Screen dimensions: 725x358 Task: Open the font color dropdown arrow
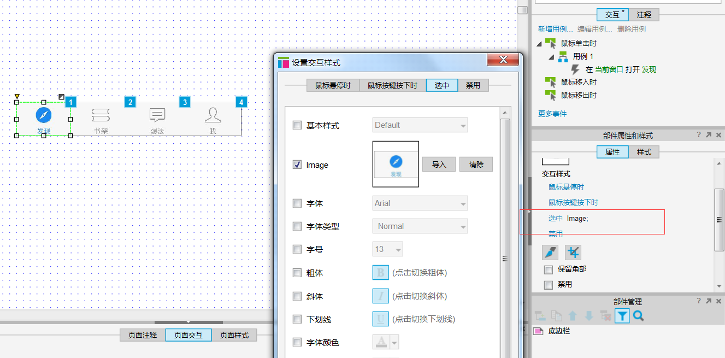[394, 342]
